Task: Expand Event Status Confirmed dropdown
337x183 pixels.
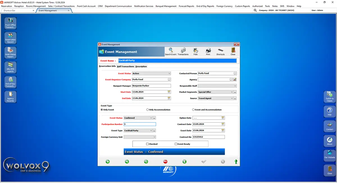Action: pyautogui.click(x=151, y=118)
